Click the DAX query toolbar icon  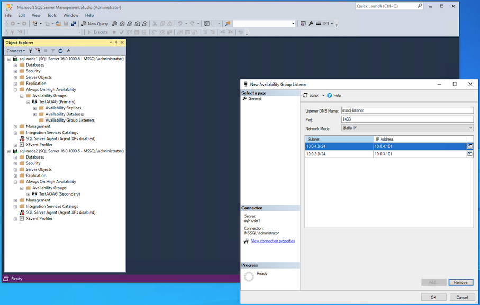click(145, 24)
